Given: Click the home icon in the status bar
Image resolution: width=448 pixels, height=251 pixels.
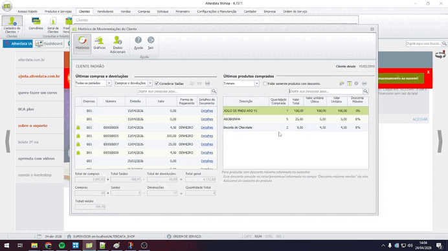Looking at the screenshot, I should (69, 236).
